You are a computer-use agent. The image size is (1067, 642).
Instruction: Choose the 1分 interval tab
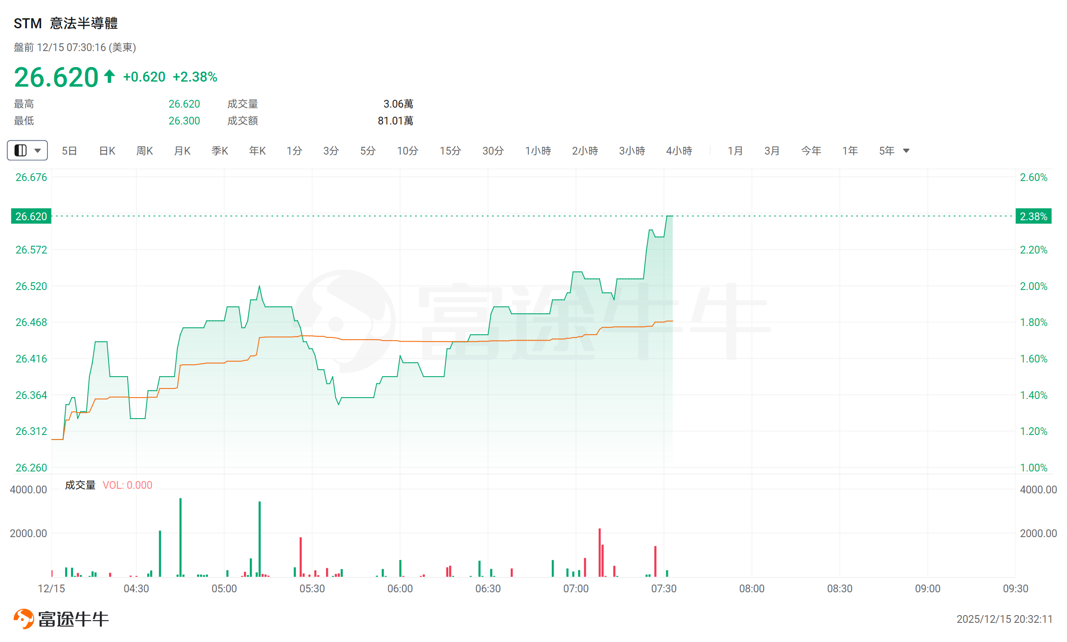click(294, 151)
